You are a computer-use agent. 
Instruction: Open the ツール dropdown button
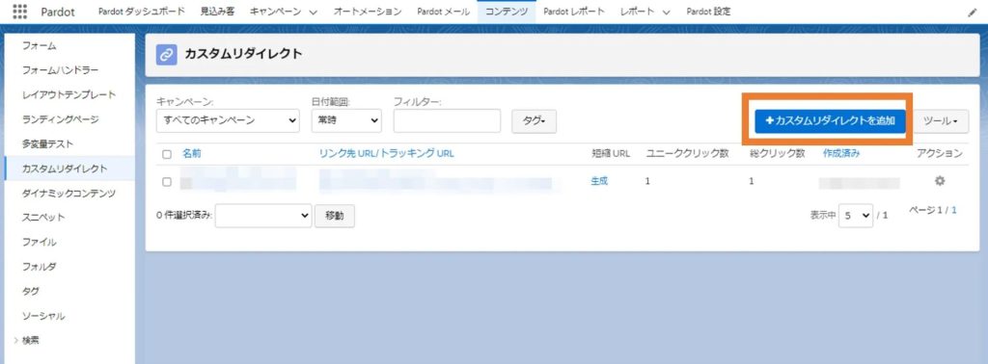(x=941, y=121)
